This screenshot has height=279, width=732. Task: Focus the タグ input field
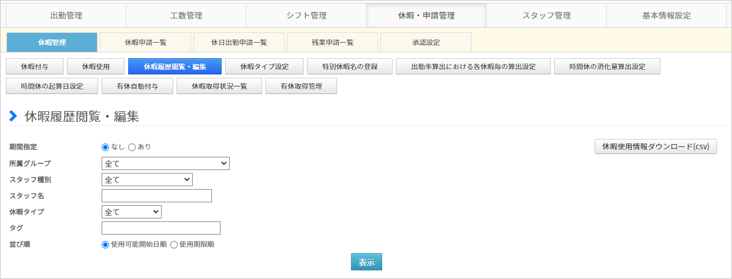tap(160, 228)
